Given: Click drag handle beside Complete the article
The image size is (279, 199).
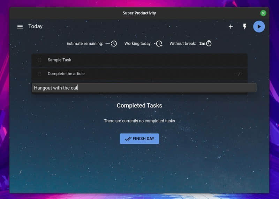Looking at the screenshot, I should click(x=39, y=74).
